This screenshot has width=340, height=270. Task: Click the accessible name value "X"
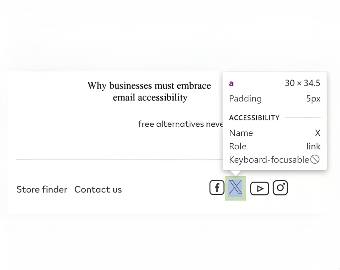[317, 133]
